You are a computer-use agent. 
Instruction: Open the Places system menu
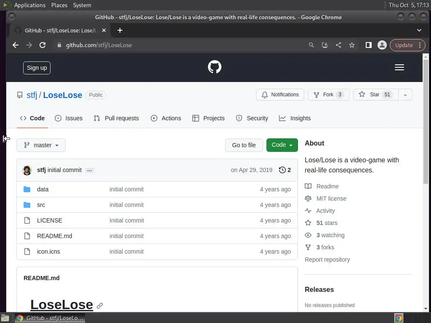click(x=59, y=5)
